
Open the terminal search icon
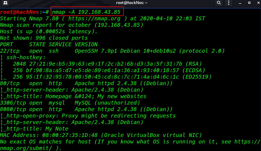click(219, 3)
